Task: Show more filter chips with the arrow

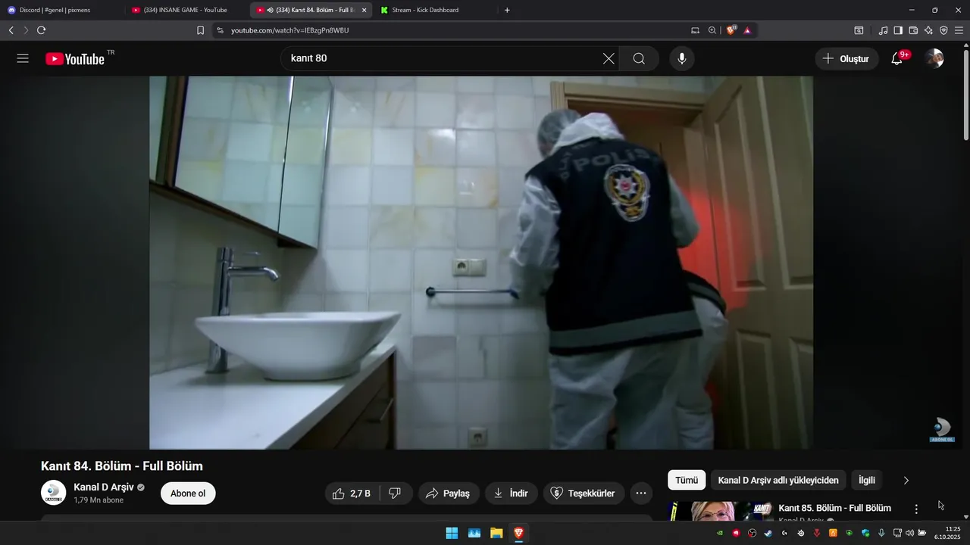Action: click(x=906, y=480)
